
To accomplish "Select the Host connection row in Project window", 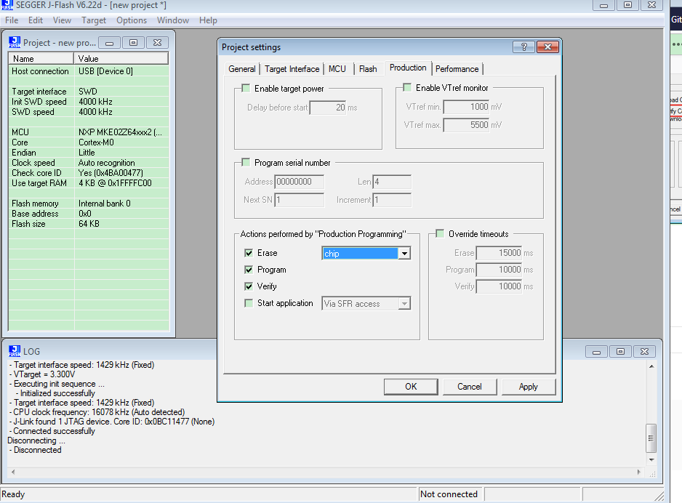I will (89, 71).
